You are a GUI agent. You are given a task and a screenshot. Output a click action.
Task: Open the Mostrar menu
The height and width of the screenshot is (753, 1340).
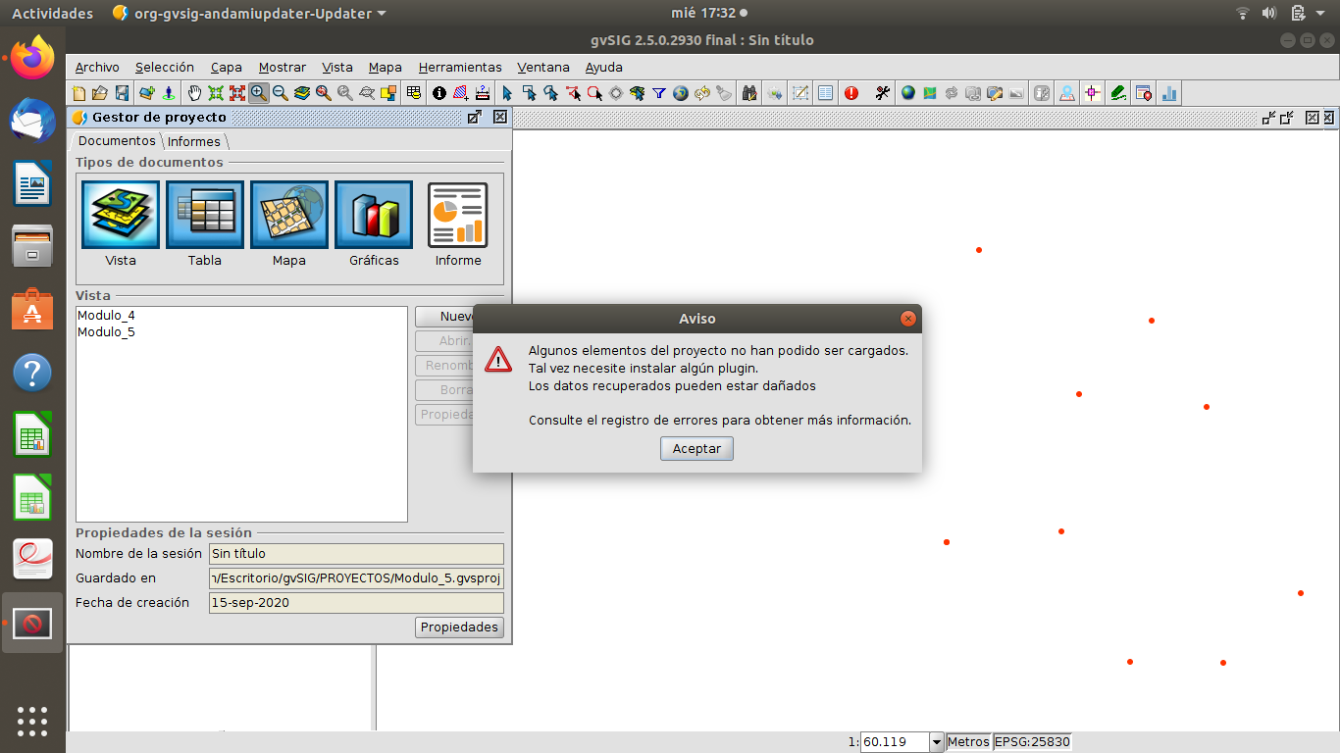click(x=283, y=68)
